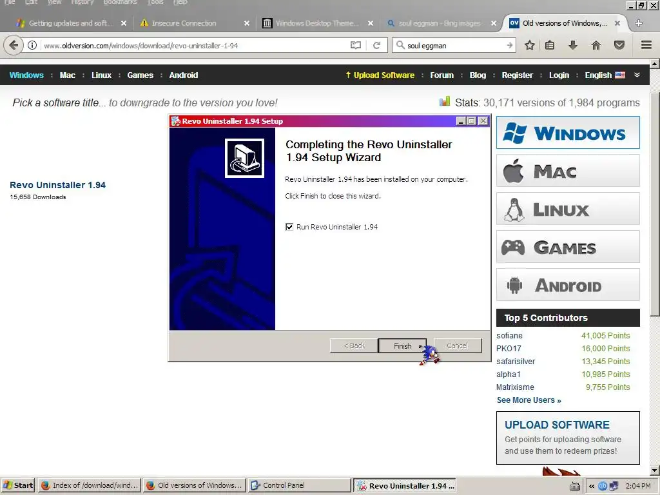This screenshot has width=660, height=495.
Task: Click the US flag language icon
Action: click(x=619, y=75)
